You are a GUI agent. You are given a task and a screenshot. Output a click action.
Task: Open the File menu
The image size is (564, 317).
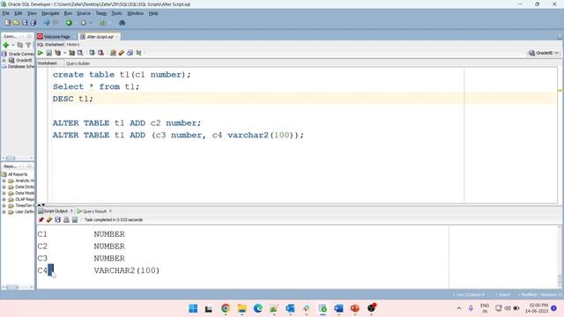6,13
